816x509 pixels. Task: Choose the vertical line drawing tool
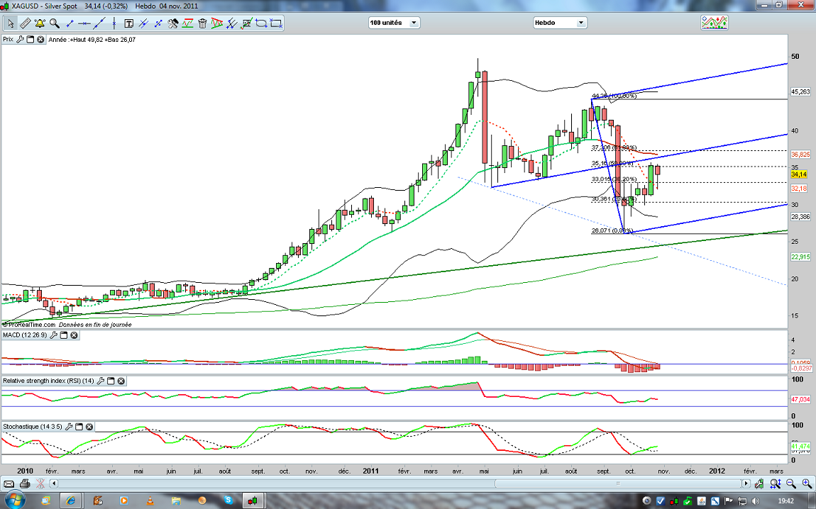coord(114,23)
